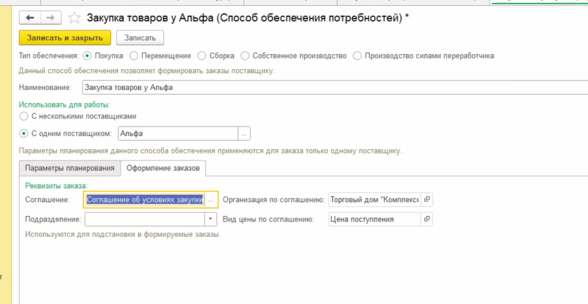
Task: Click the forward navigation arrow
Action: coord(50,18)
